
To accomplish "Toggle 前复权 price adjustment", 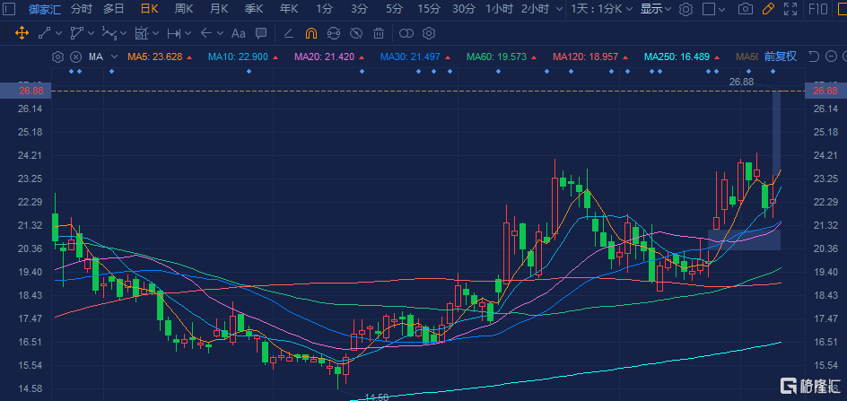I will (x=781, y=57).
